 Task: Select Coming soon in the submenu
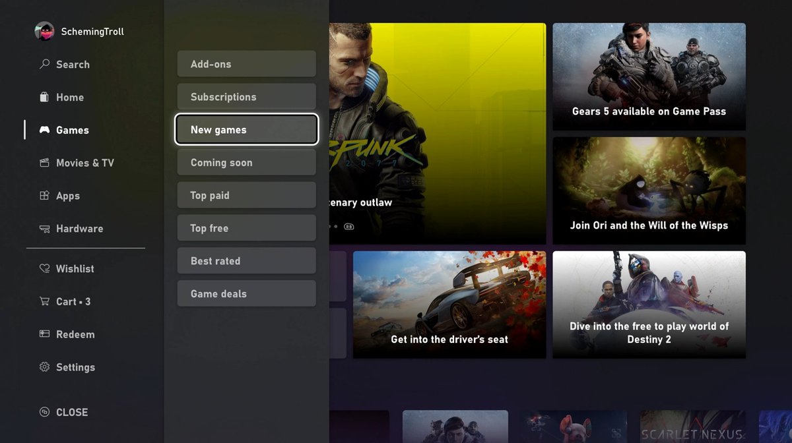246,163
